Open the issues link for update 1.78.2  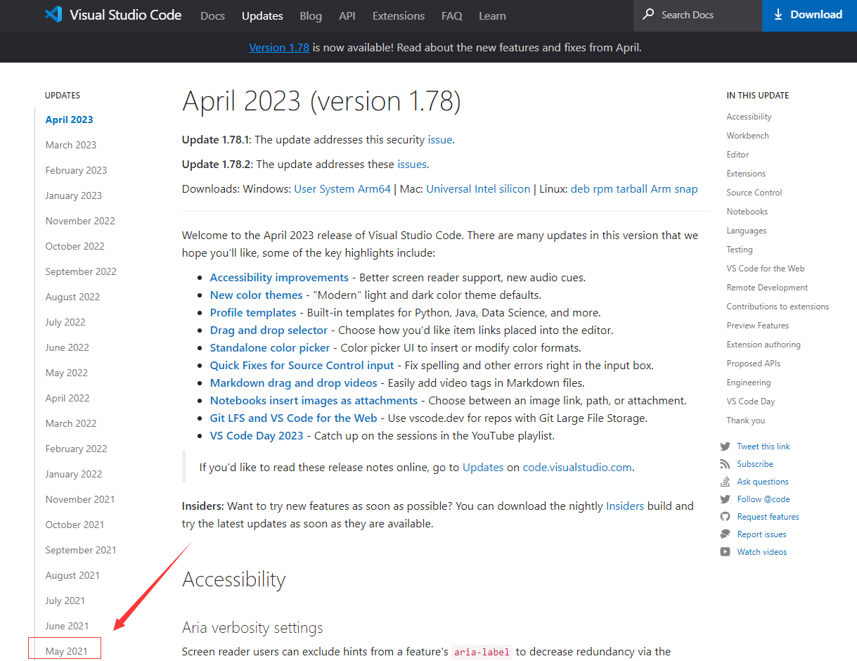[x=412, y=164]
